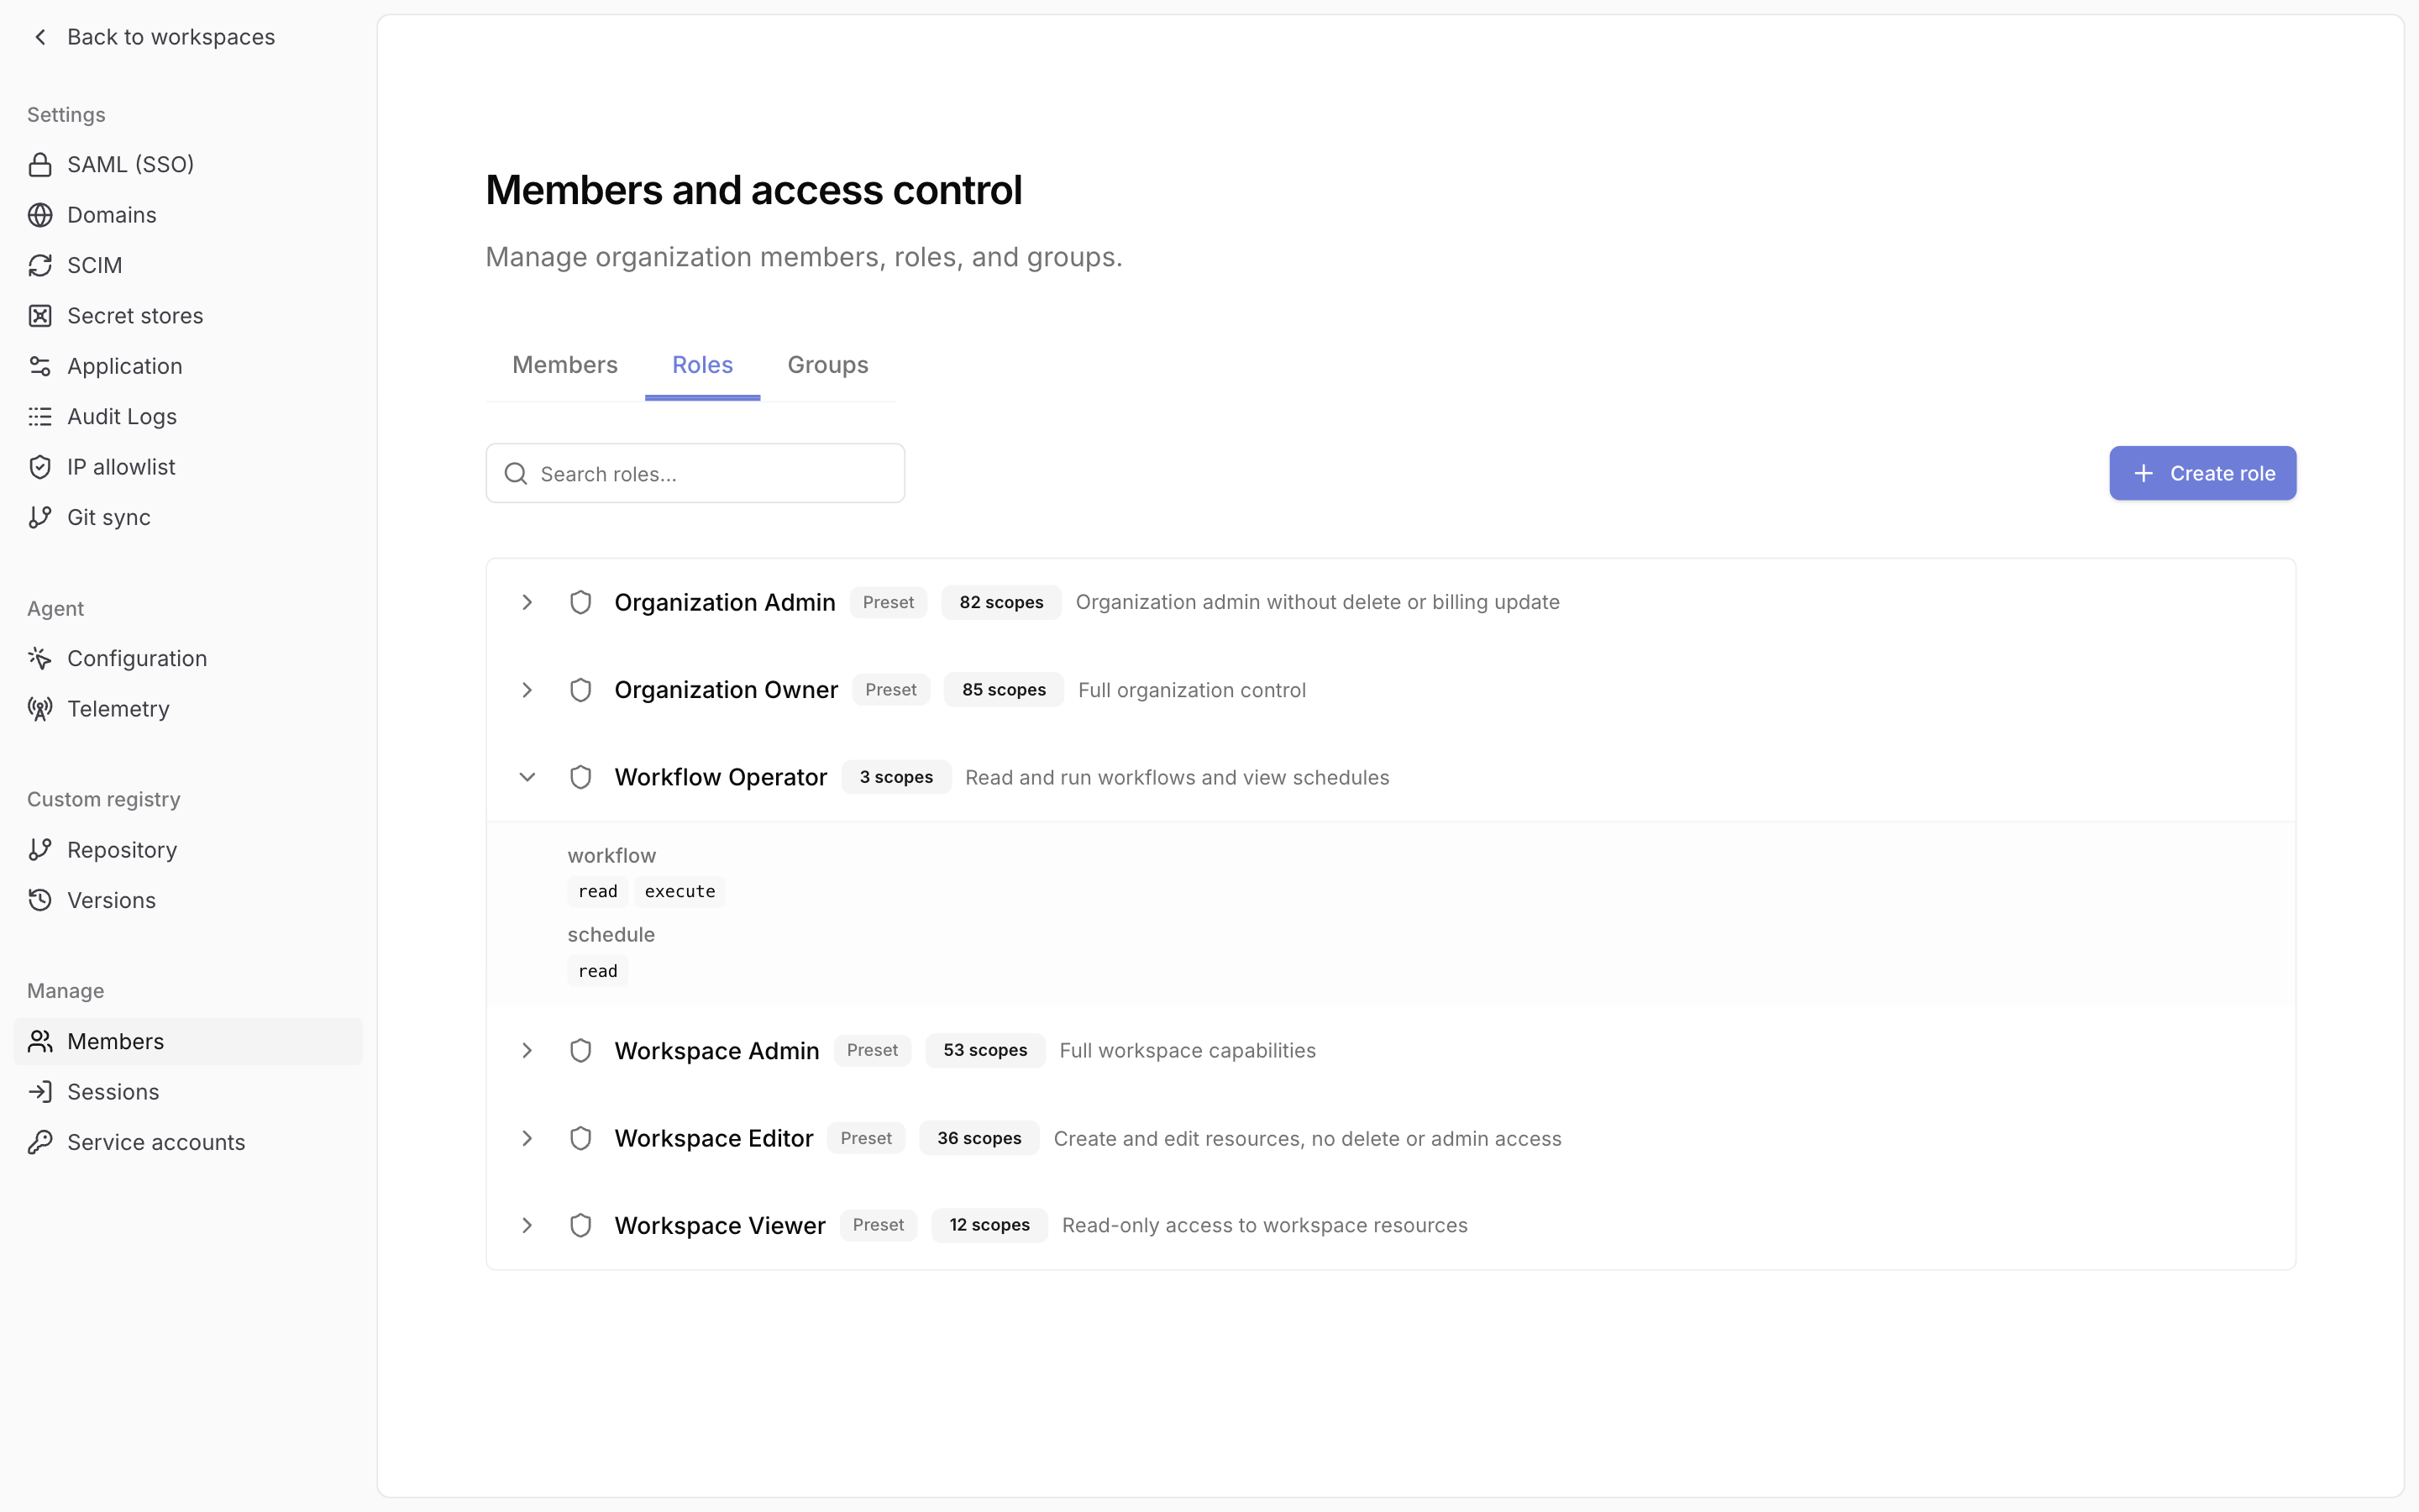2419x1512 pixels.
Task: Select the Roles tab
Action: click(703, 365)
